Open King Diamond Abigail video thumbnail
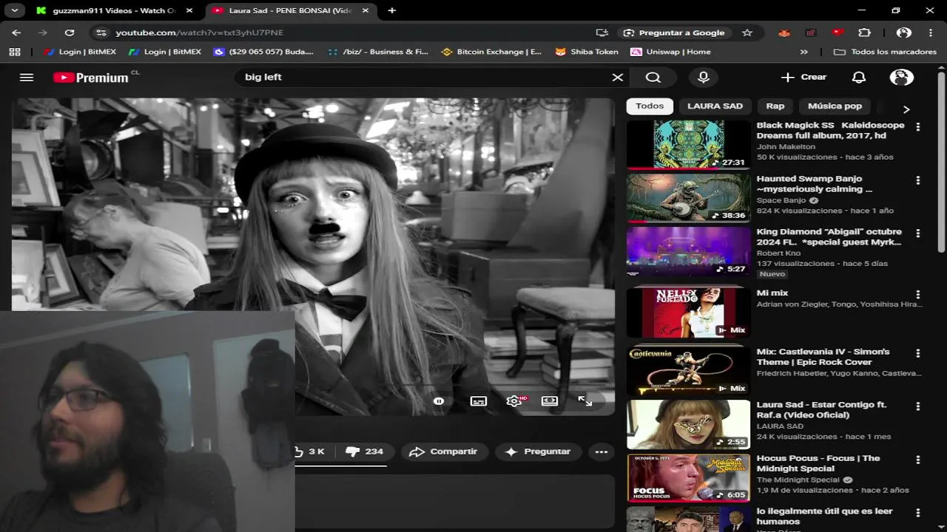The height and width of the screenshot is (532, 947). (688, 250)
